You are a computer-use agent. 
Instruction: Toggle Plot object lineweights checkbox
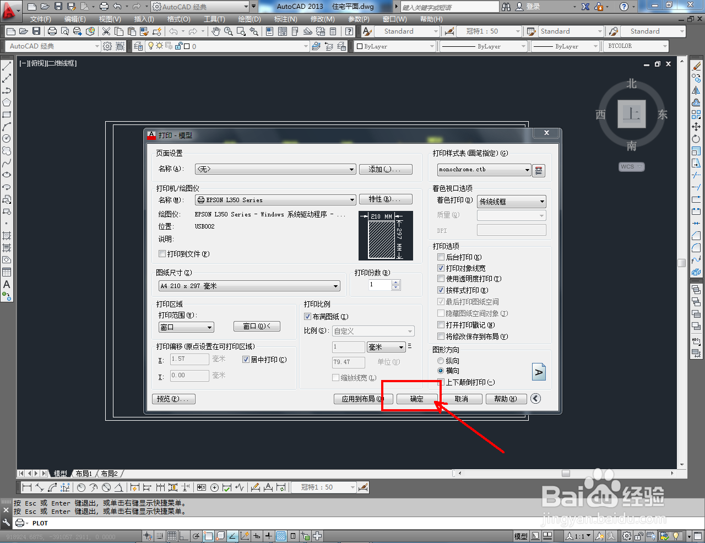pos(441,268)
